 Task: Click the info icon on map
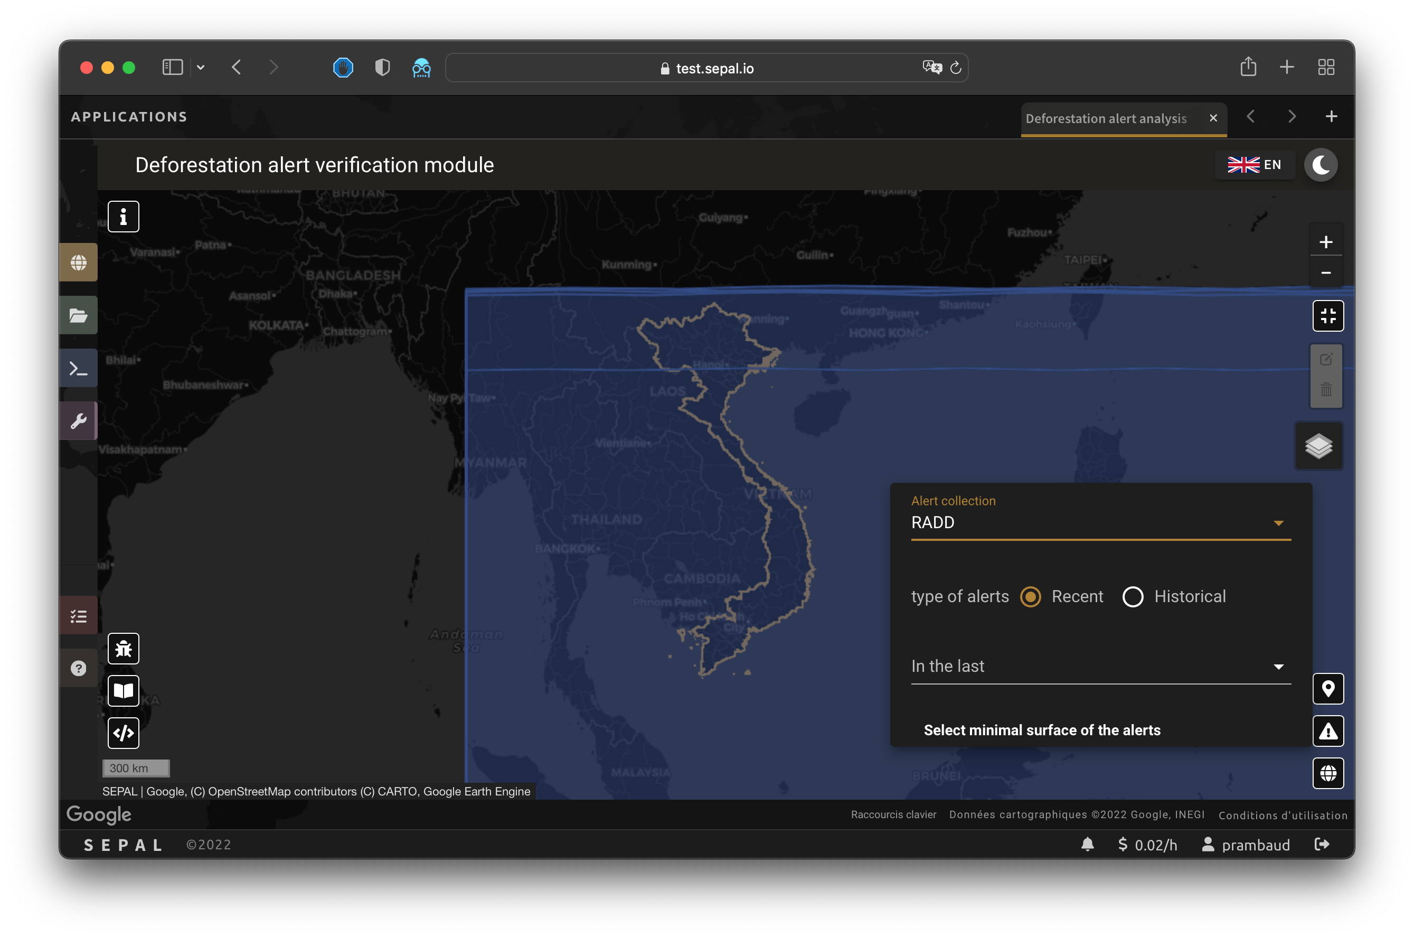click(123, 217)
